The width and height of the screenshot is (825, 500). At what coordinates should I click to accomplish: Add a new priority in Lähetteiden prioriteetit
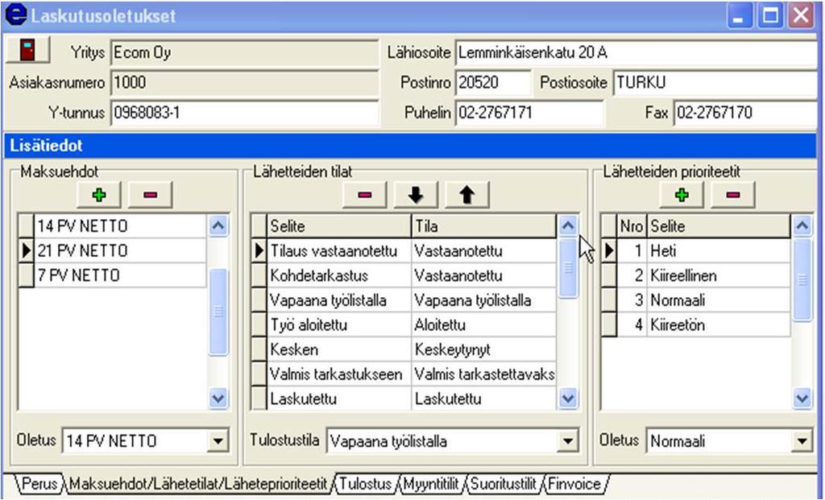tap(682, 195)
